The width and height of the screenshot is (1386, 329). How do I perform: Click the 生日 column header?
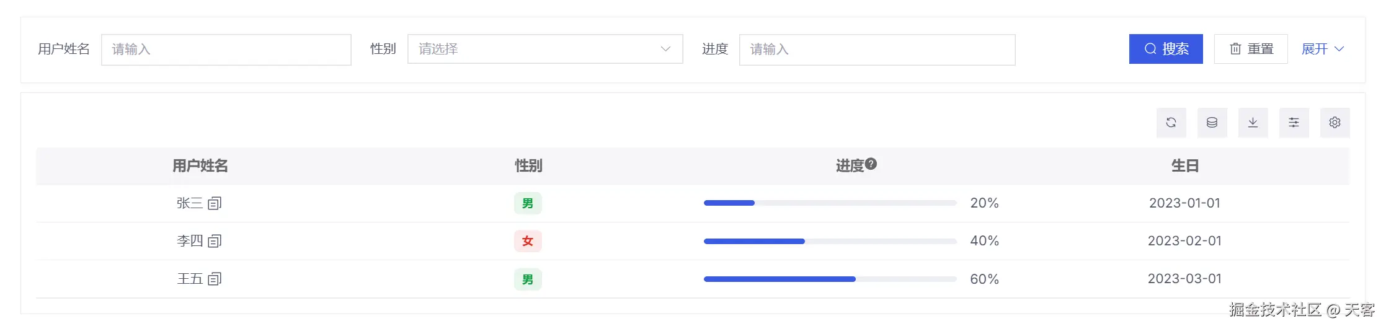[x=1184, y=166]
